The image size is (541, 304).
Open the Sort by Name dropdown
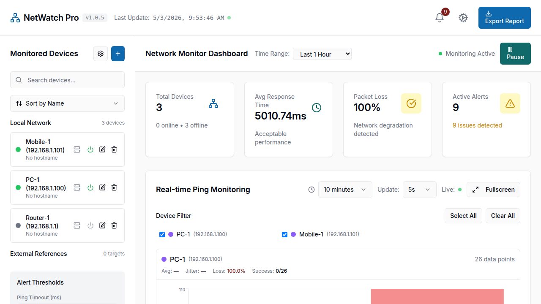(67, 103)
